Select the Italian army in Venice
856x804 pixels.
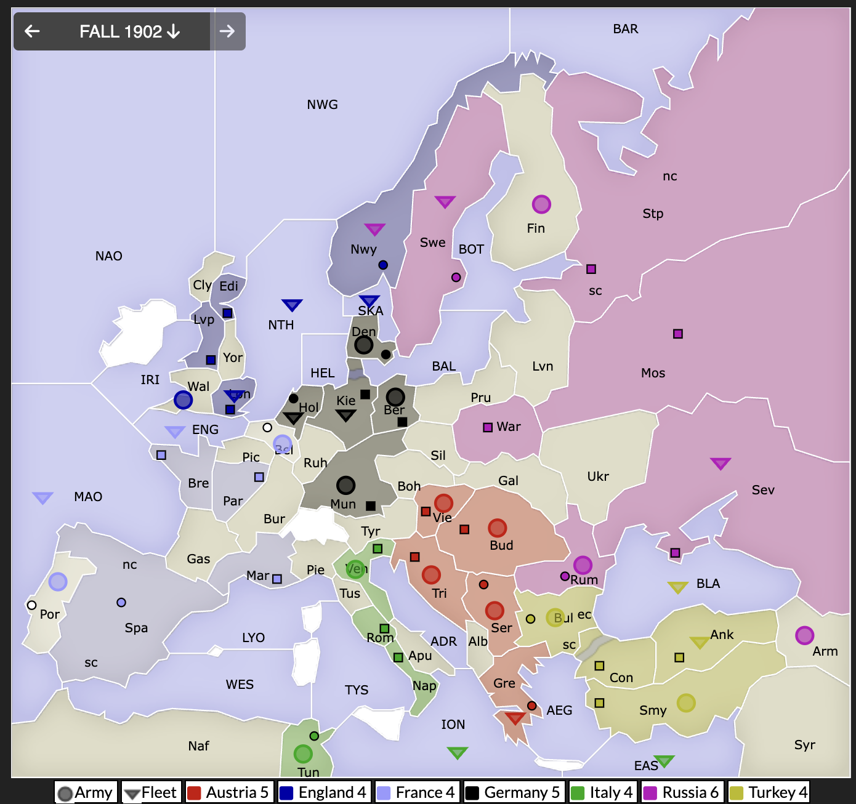(355, 568)
